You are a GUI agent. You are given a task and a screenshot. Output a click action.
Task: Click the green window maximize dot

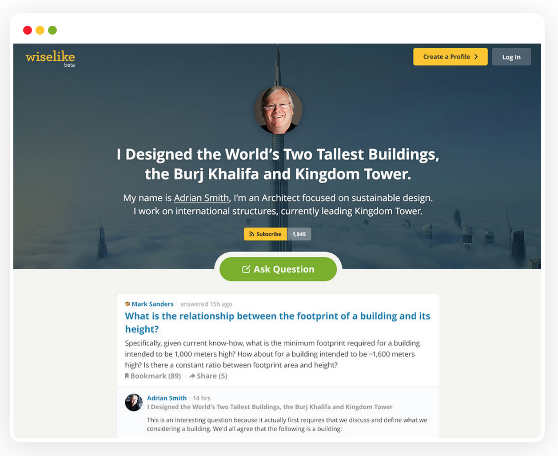(x=52, y=30)
